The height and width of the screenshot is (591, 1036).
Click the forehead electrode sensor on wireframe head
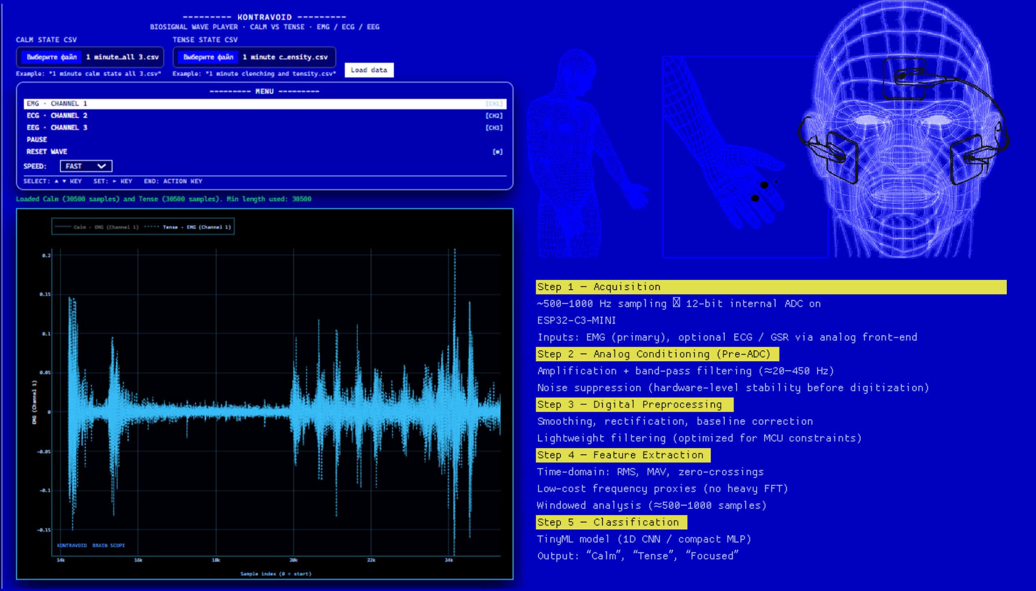(x=904, y=79)
